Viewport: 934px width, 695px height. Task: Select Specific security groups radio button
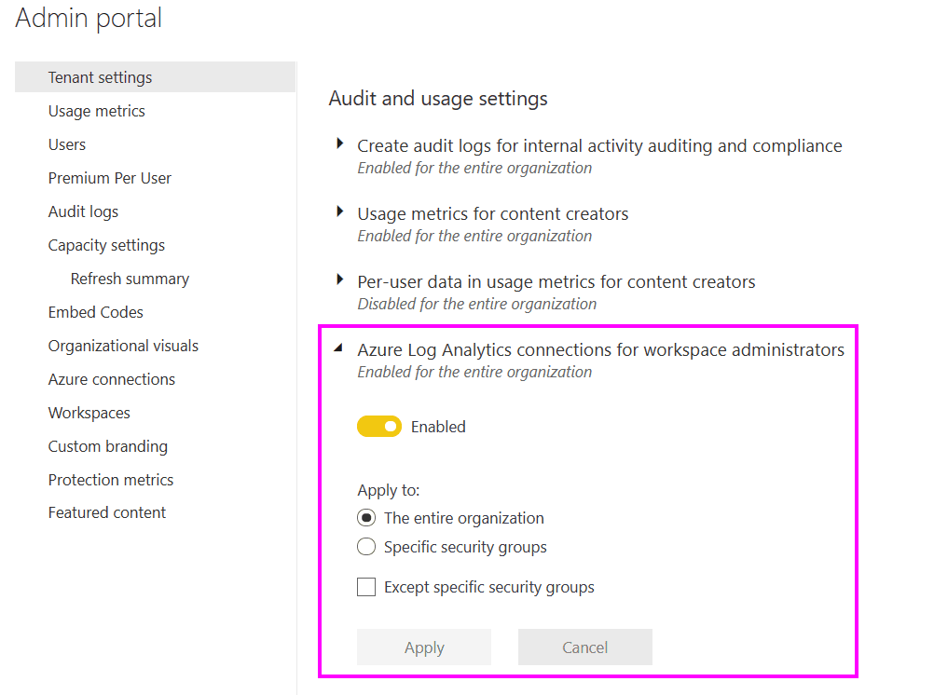click(366, 546)
